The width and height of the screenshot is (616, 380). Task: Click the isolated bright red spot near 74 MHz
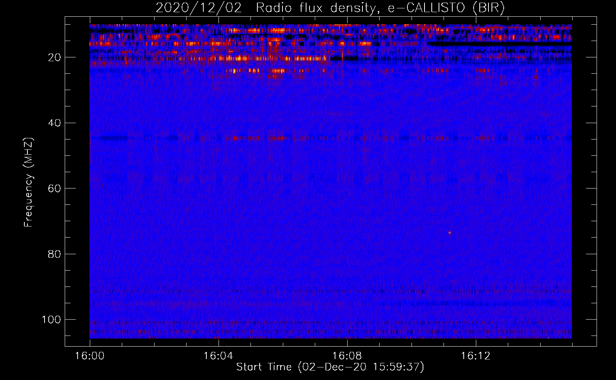pyautogui.click(x=450, y=233)
